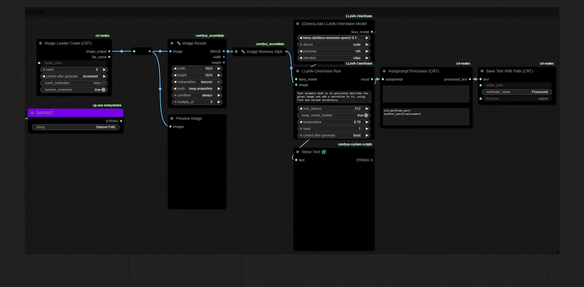
Task: Click the folder_path field in Image Loader Crawl
Action: 74,63
